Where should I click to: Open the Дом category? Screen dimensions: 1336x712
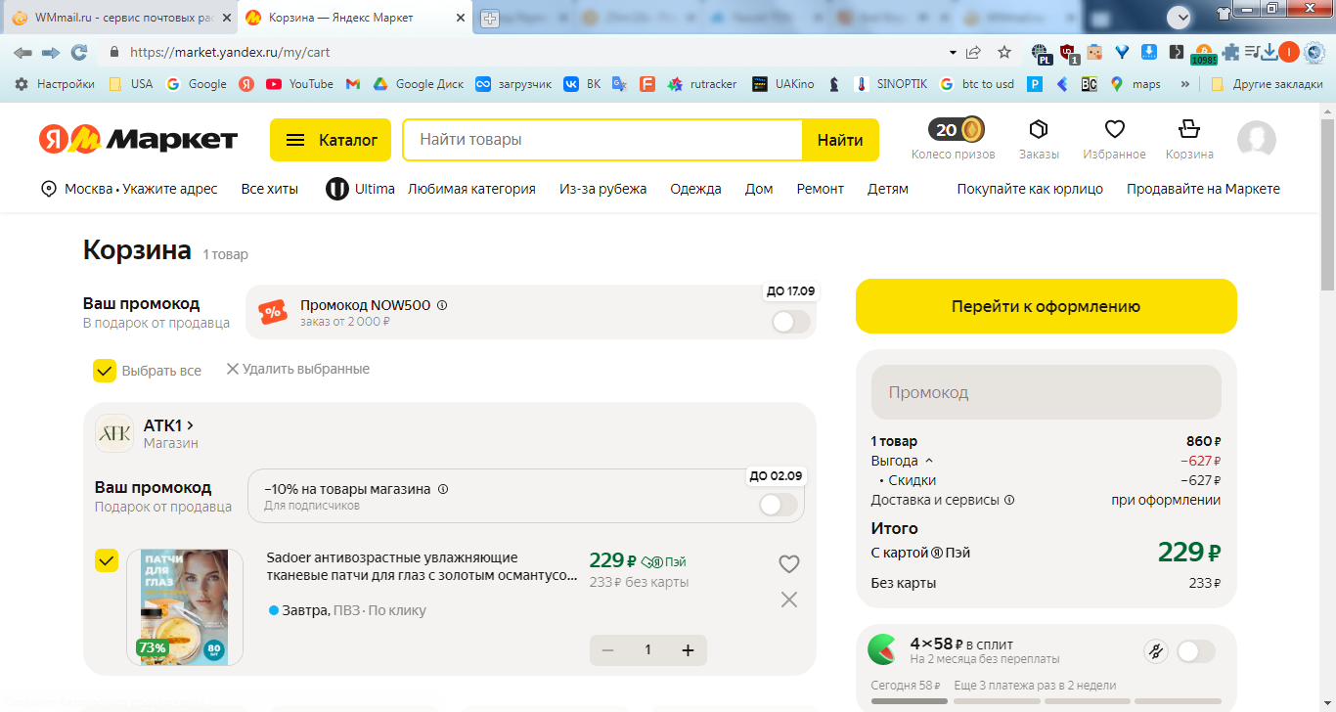click(759, 189)
